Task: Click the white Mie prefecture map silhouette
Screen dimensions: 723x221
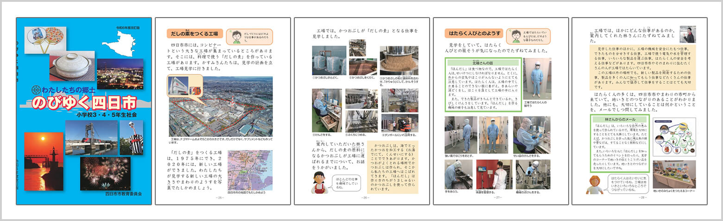Action: (122, 44)
